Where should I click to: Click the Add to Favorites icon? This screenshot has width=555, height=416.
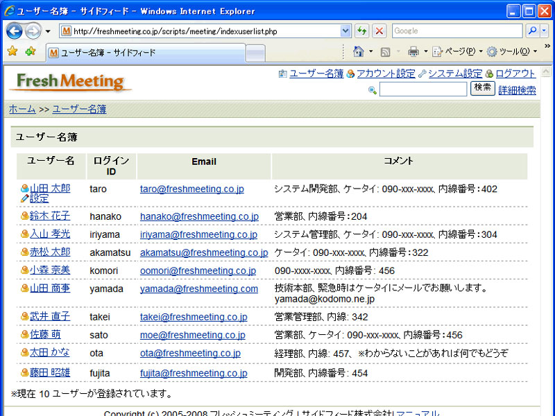click(x=30, y=52)
